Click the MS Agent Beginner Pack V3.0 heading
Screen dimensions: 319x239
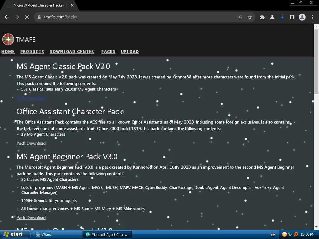point(67,157)
